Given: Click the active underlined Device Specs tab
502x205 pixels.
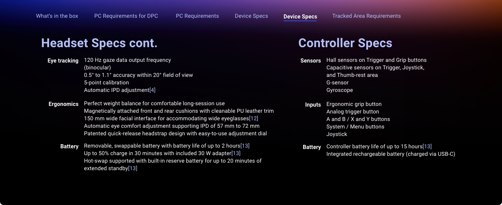Looking at the screenshot, I should tap(300, 16).
